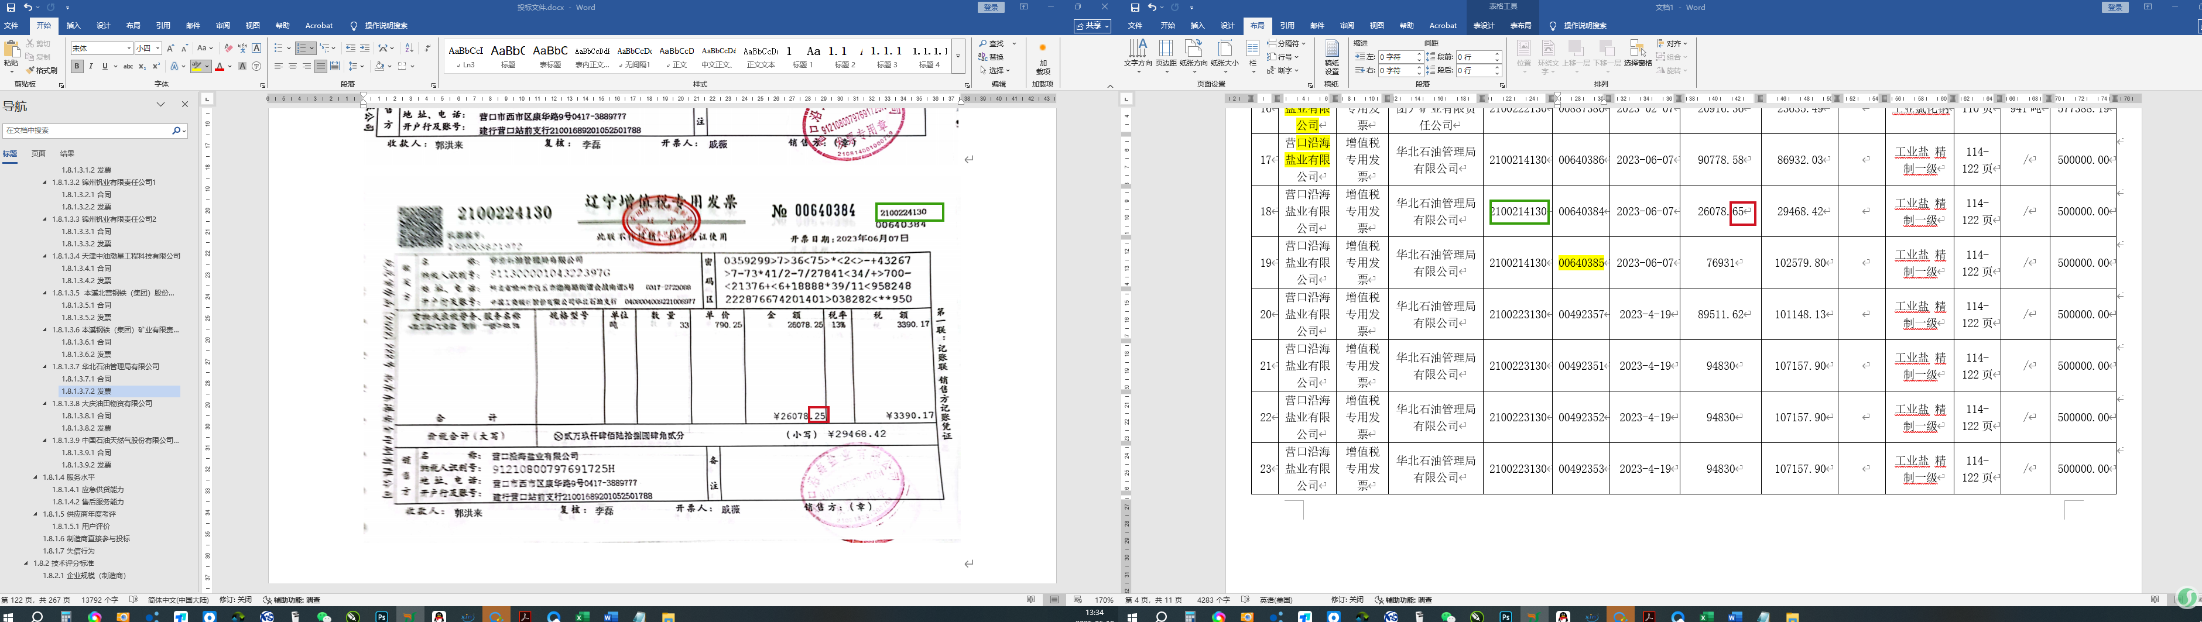The image size is (2202, 622).
Task: Click the clear all formatting eraser icon
Action: click(x=228, y=48)
